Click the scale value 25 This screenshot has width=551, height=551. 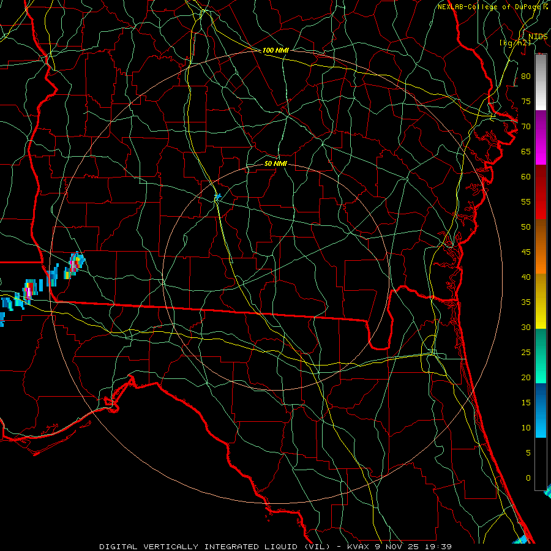pos(526,353)
